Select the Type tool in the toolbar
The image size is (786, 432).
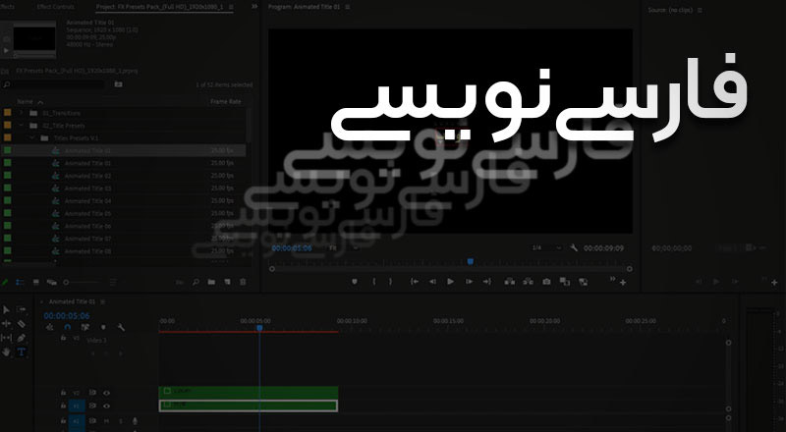22,351
